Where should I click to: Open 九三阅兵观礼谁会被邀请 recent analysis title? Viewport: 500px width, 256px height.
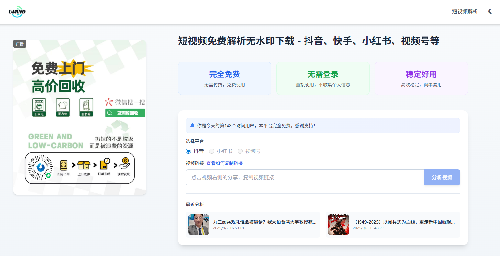tap(265, 222)
